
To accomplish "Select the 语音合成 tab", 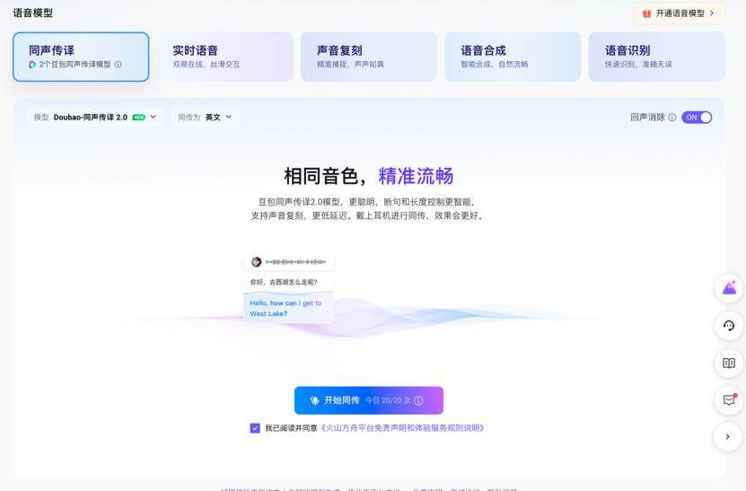I will (512, 57).
